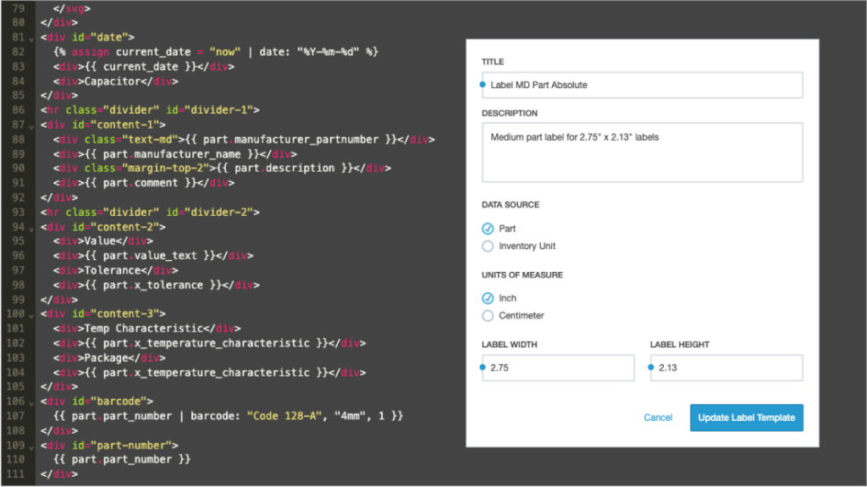Click the Update Label Template button
This screenshot has width=867, height=487.
pyautogui.click(x=746, y=418)
